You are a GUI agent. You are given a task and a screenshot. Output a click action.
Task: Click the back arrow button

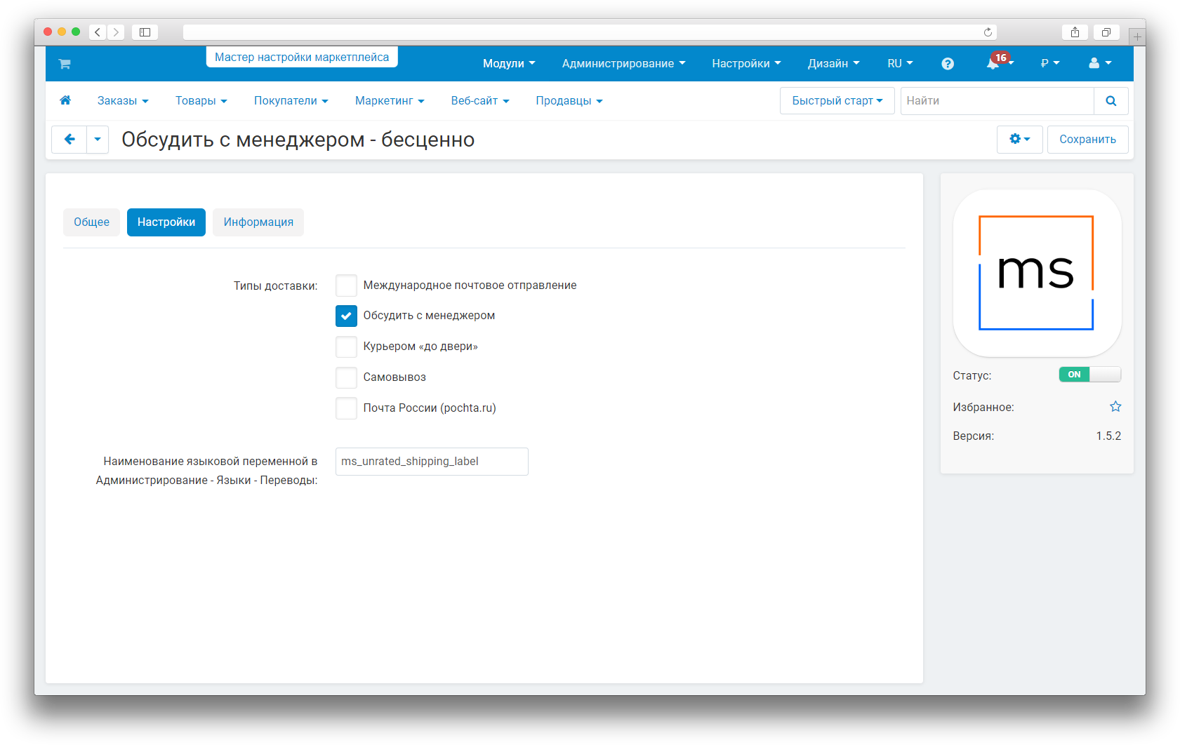coord(69,140)
